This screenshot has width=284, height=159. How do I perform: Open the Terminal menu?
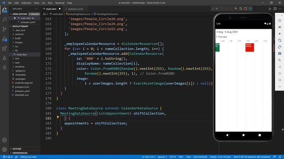tap(59, 3)
